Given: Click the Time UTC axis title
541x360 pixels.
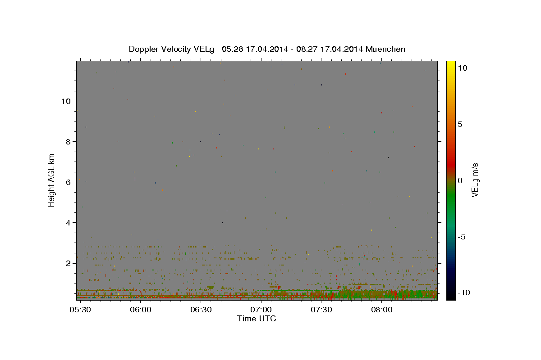Looking at the screenshot, I should (x=257, y=319).
